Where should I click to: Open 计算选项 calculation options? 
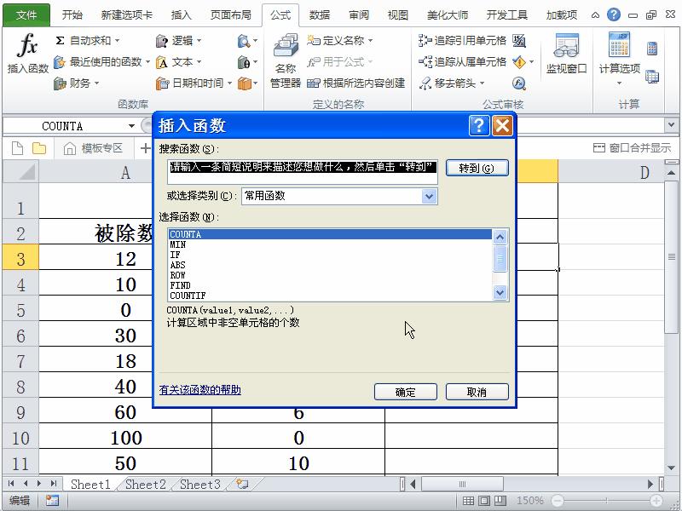click(x=620, y=58)
